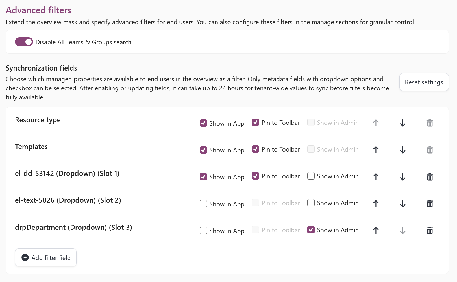Move el-dd-53142 field up
The image size is (457, 282).
point(376,177)
